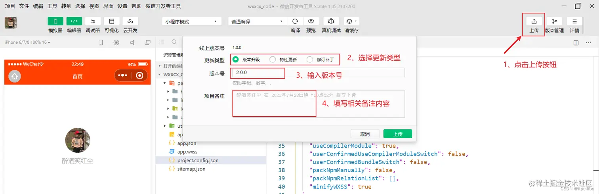Open the iPhone 6/7/8 device selector
599x194 pixels.
pyautogui.click(x=27, y=42)
